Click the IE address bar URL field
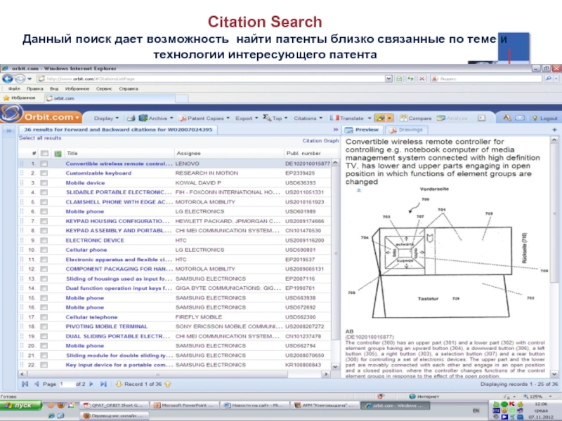The height and width of the screenshot is (421, 562). 211,79
